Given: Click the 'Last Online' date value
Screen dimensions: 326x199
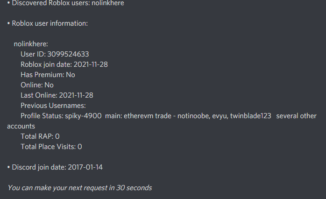Looking at the screenshot, I should pyautogui.click(x=76, y=95).
